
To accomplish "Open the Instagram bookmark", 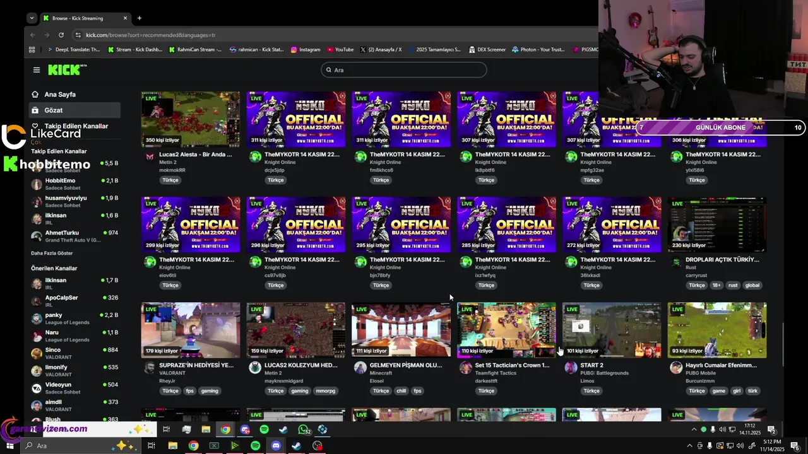I will [x=306, y=49].
